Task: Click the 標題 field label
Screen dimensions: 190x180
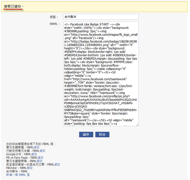Action: (x=54, y=17)
